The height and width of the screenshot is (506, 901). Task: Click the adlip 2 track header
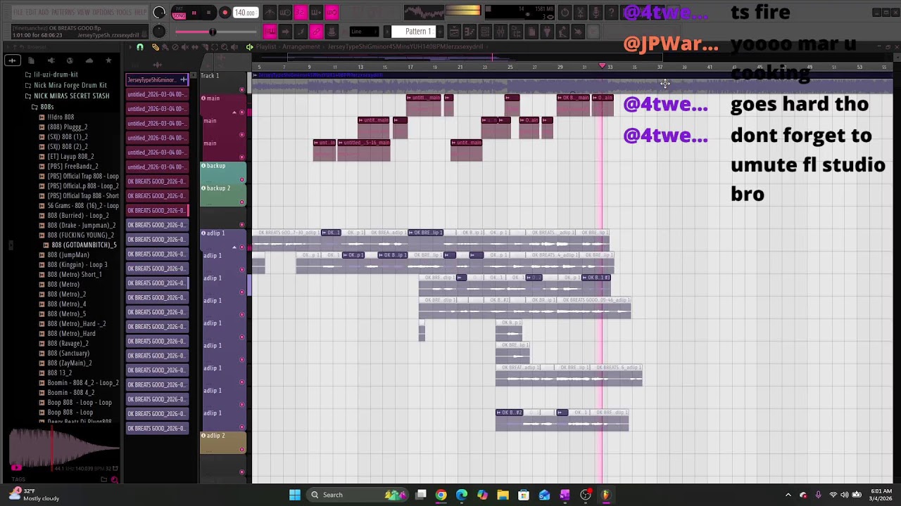coord(223,443)
